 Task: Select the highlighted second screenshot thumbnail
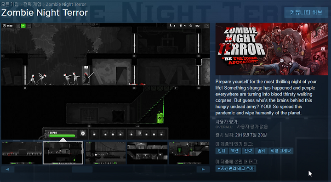tap(63, 153)
